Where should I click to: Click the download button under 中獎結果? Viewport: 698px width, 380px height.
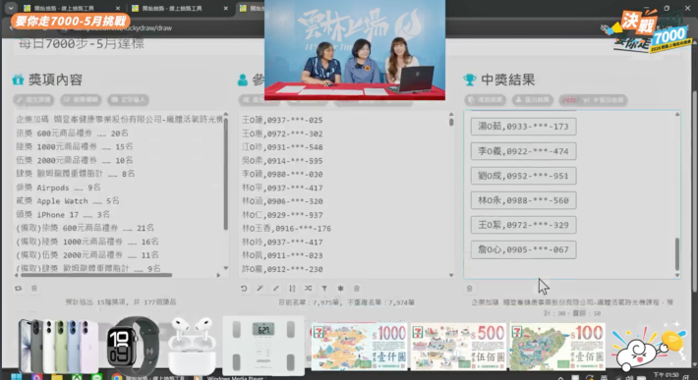533,100
